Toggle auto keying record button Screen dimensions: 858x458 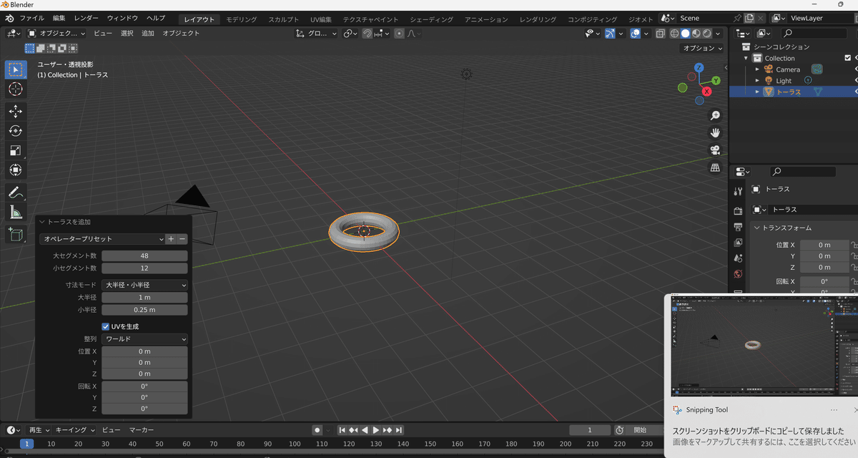(317, 430)
